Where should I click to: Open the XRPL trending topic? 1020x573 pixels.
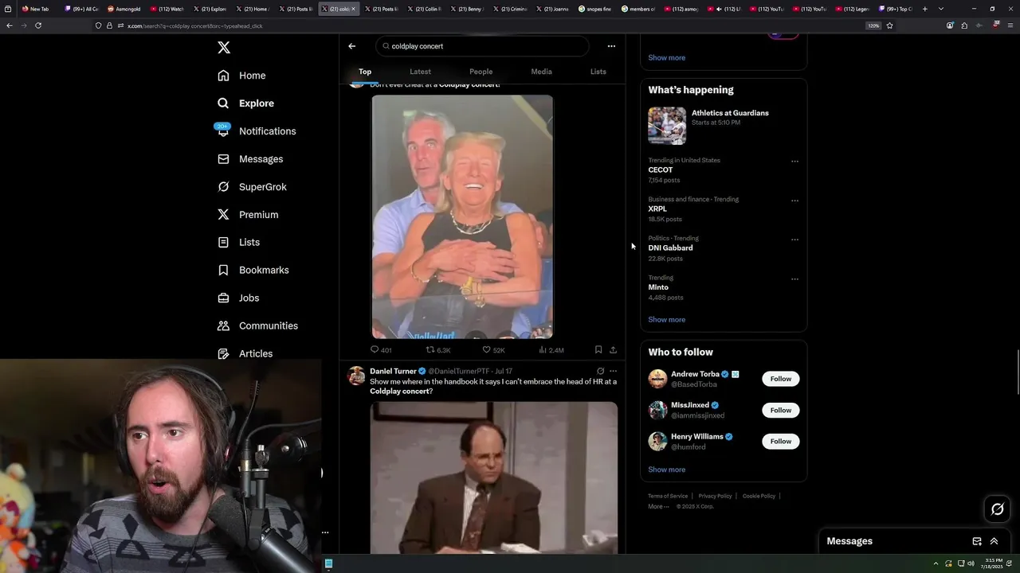click(657, 209)
